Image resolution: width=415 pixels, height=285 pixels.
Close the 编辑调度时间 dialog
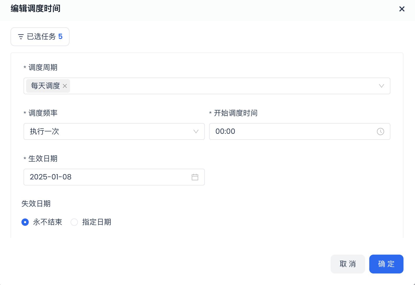[x=402, y=9]
